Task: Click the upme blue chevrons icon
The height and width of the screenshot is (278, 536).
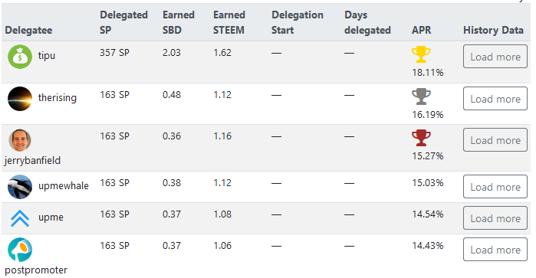Action: [x=20, y=218]
